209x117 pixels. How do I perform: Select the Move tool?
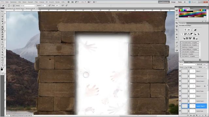click(2, 11)
